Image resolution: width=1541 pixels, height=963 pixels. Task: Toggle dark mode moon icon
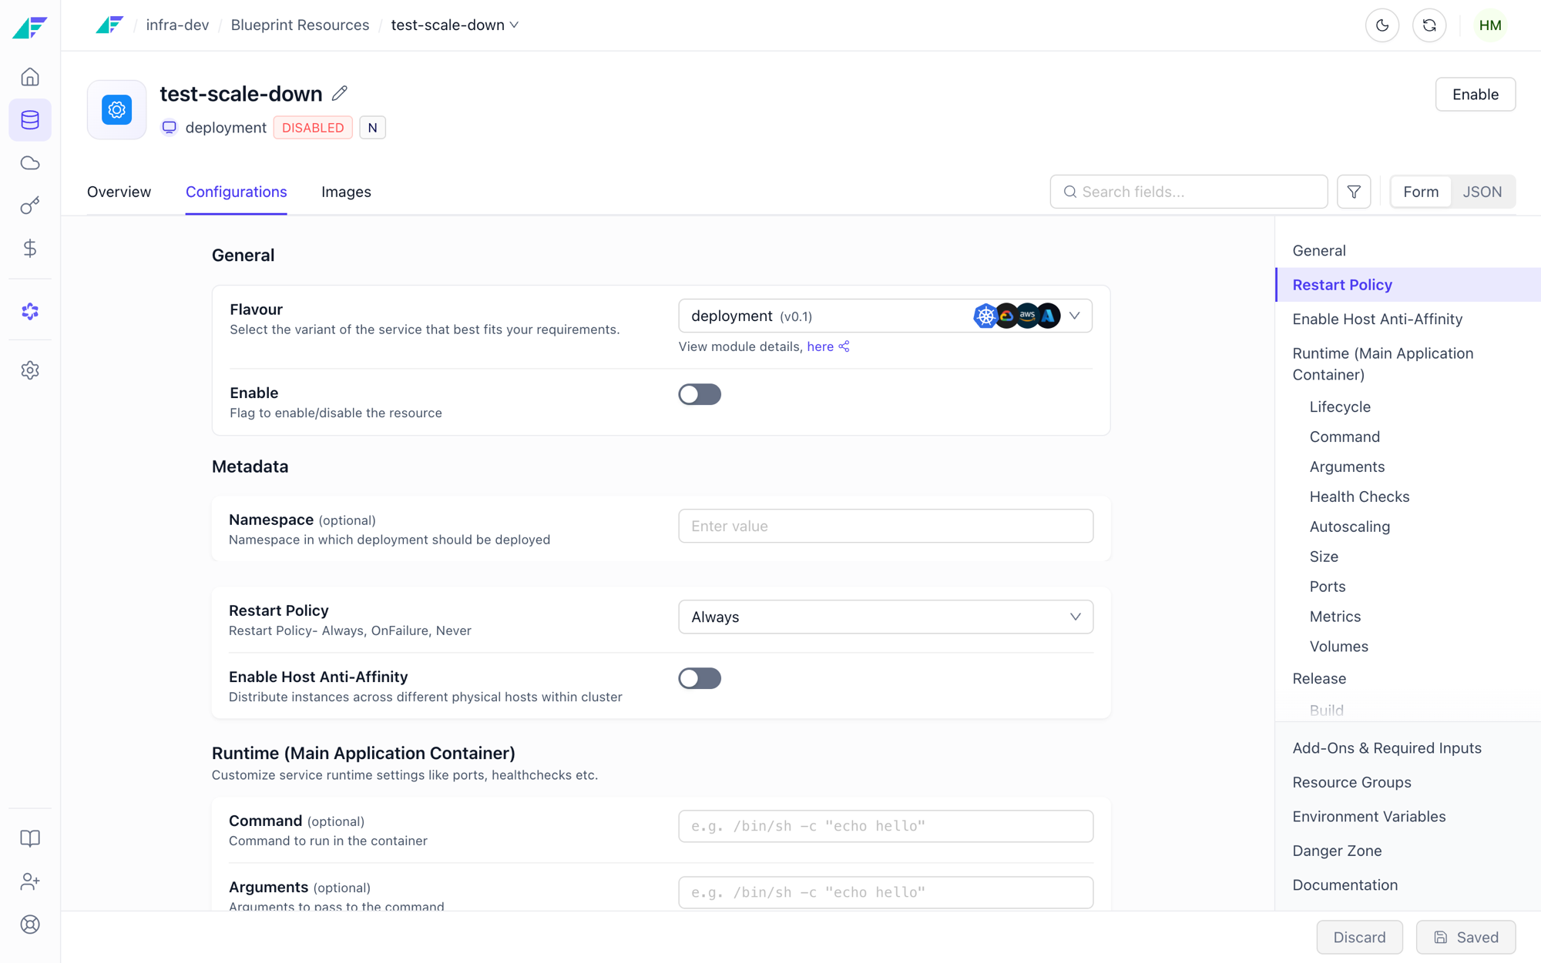click(x=1382, y=25)
